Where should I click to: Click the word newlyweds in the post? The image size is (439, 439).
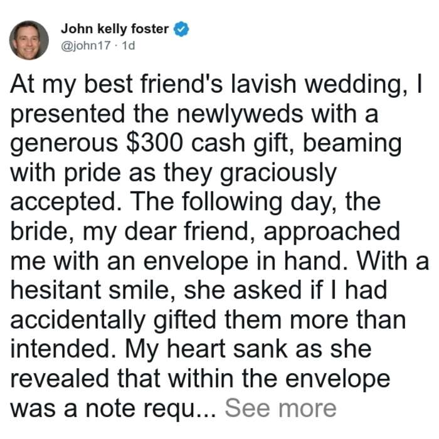[x=240, y=114]
